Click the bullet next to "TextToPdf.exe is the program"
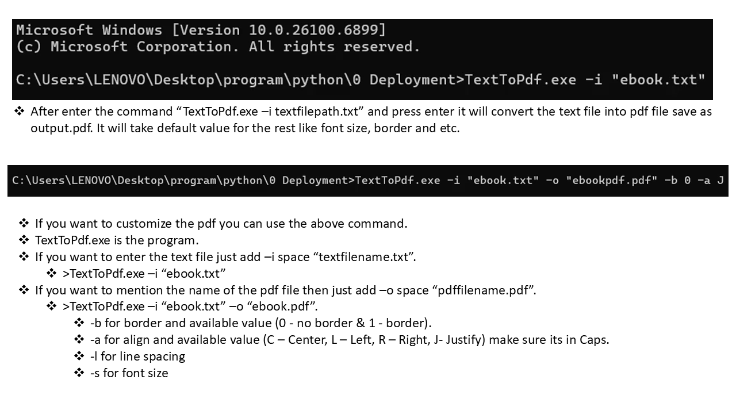Screen dimensions: 736x414 (24, 240)
